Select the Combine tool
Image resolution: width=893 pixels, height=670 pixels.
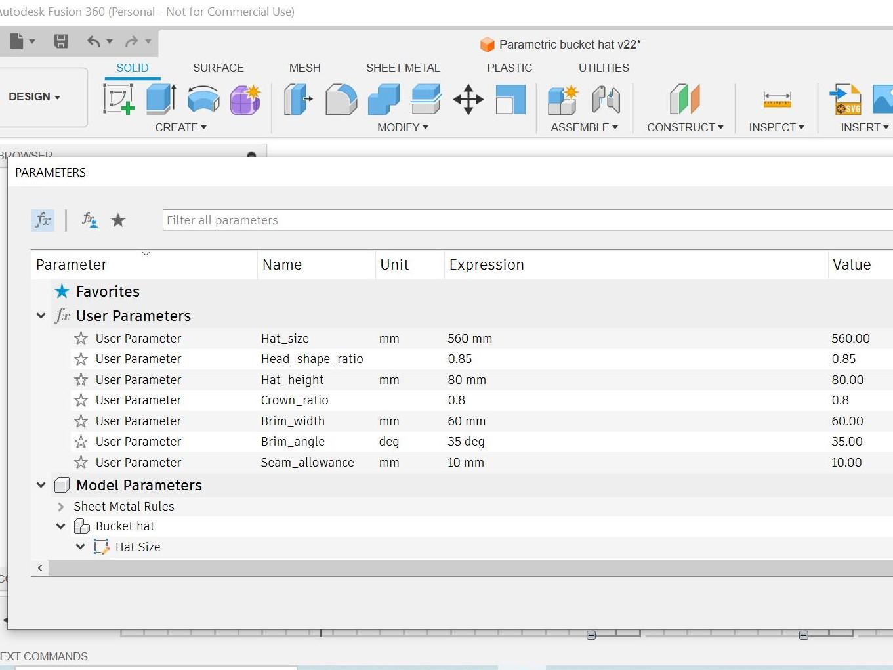coord(384,99)
